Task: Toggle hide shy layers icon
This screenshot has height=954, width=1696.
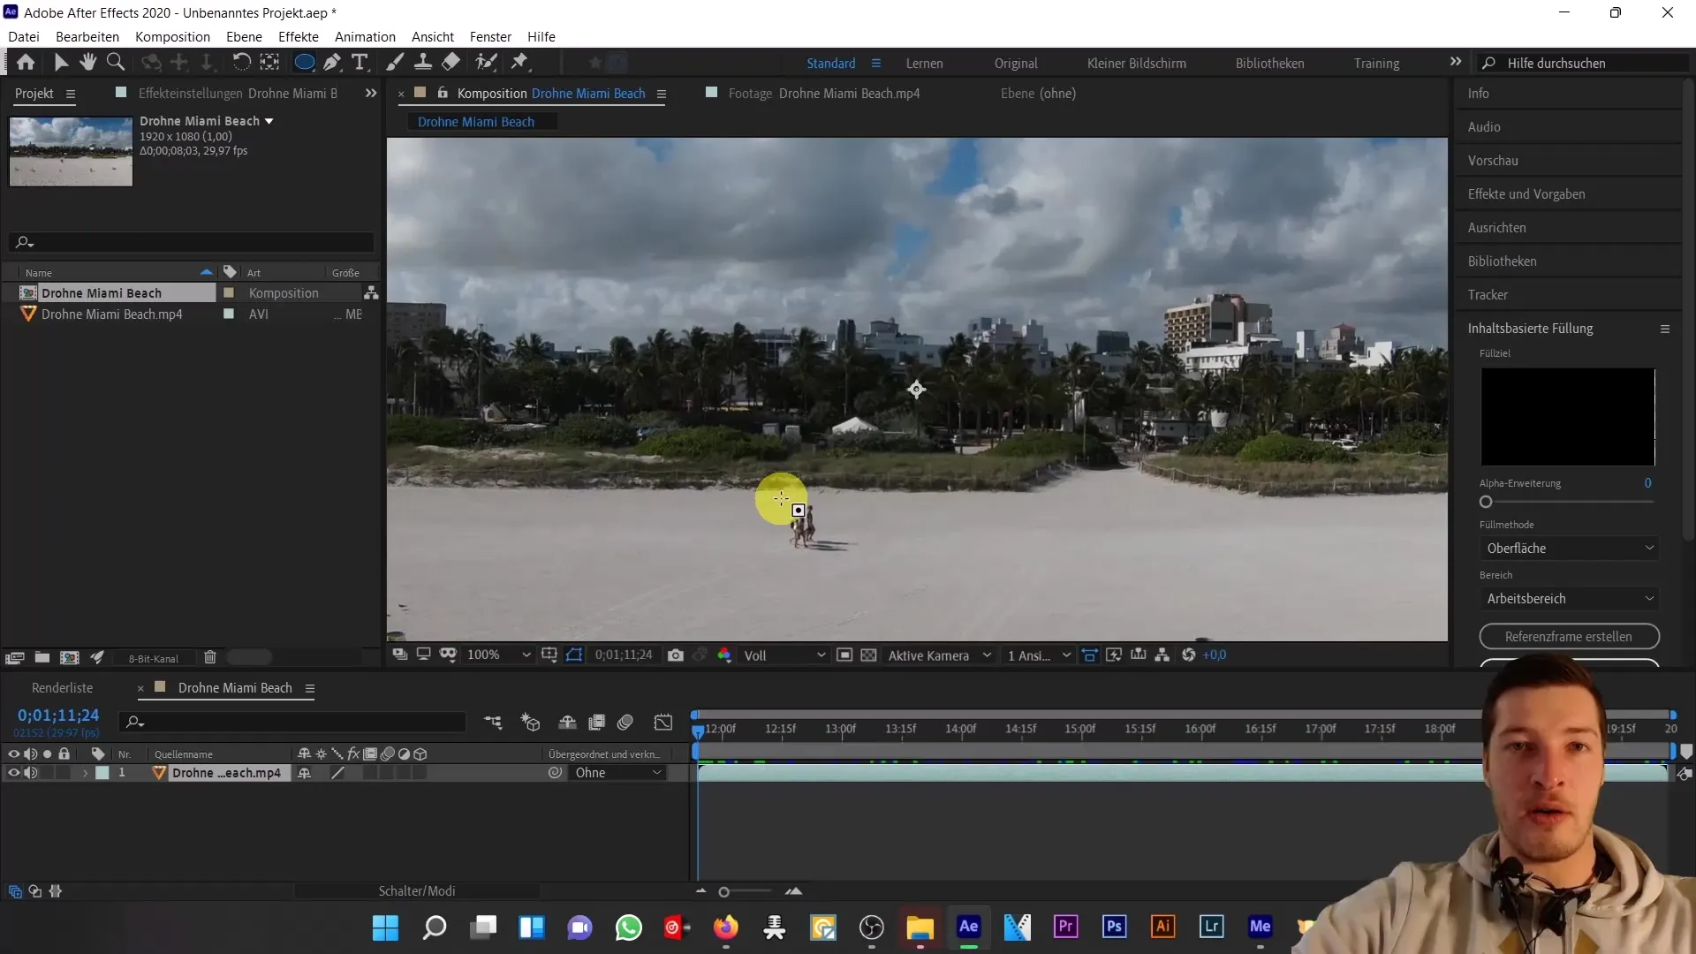Action: point(567,723)
